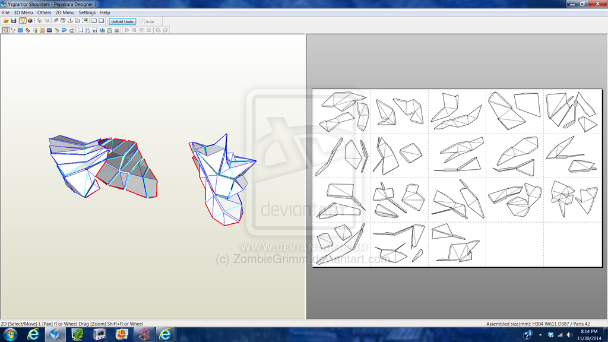Select the top-left page in the 2D layout

pyautogui.click(x=341, y=112)
